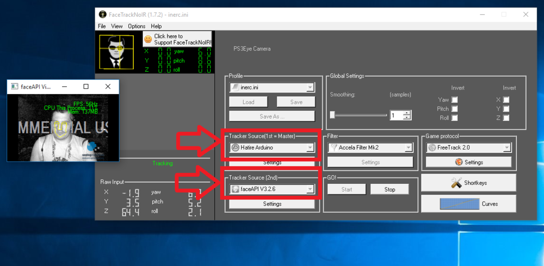Open Game protocol Settings button
The width and height of the screenshot is (544, 266).
[469, 162]
